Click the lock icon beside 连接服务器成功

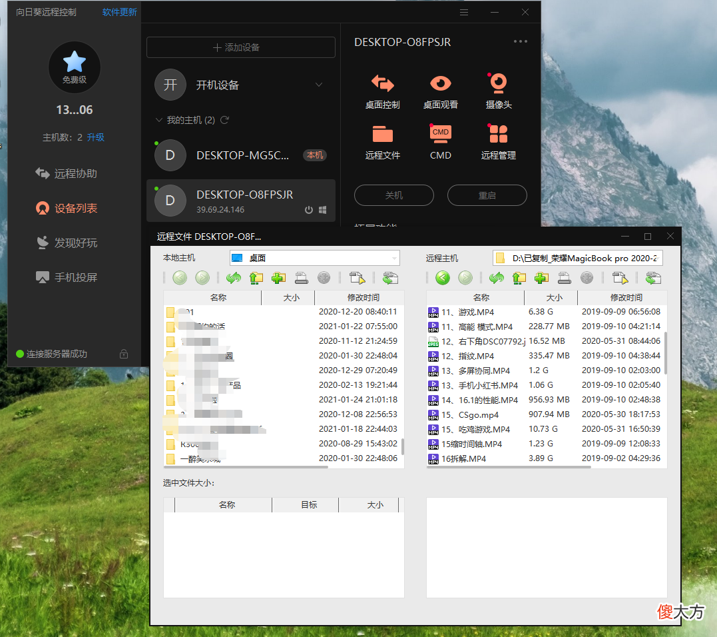(x=123, y=354)
